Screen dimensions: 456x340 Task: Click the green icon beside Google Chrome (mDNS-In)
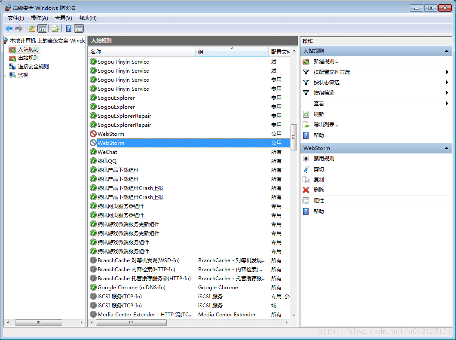click(93, 287)
